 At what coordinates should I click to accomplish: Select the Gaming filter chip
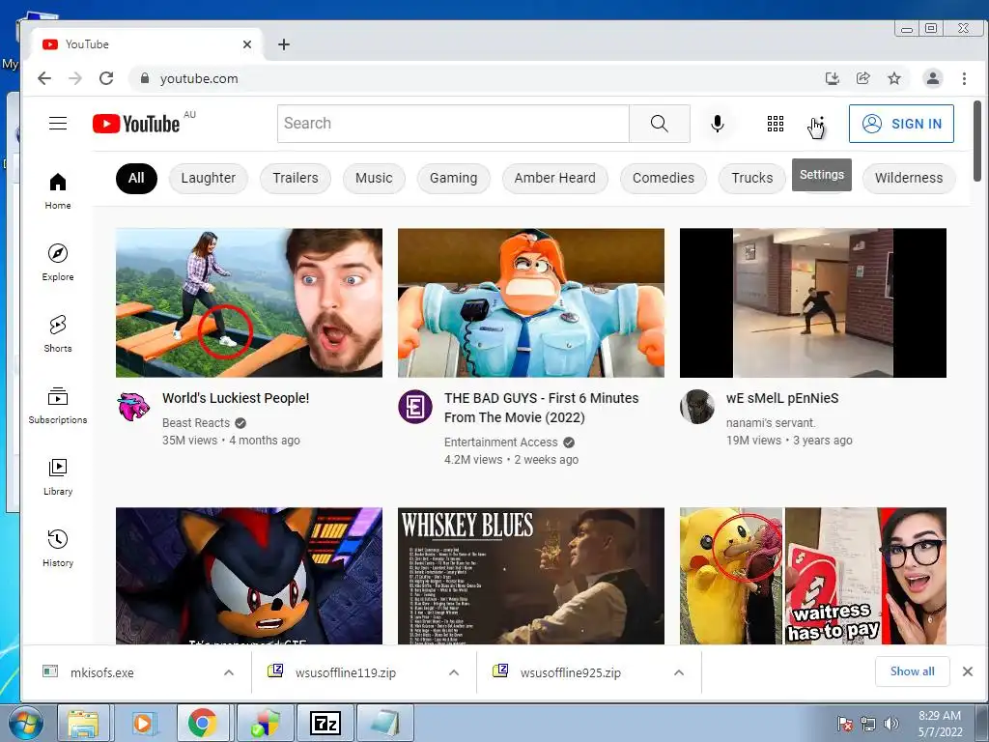point(454,178)
